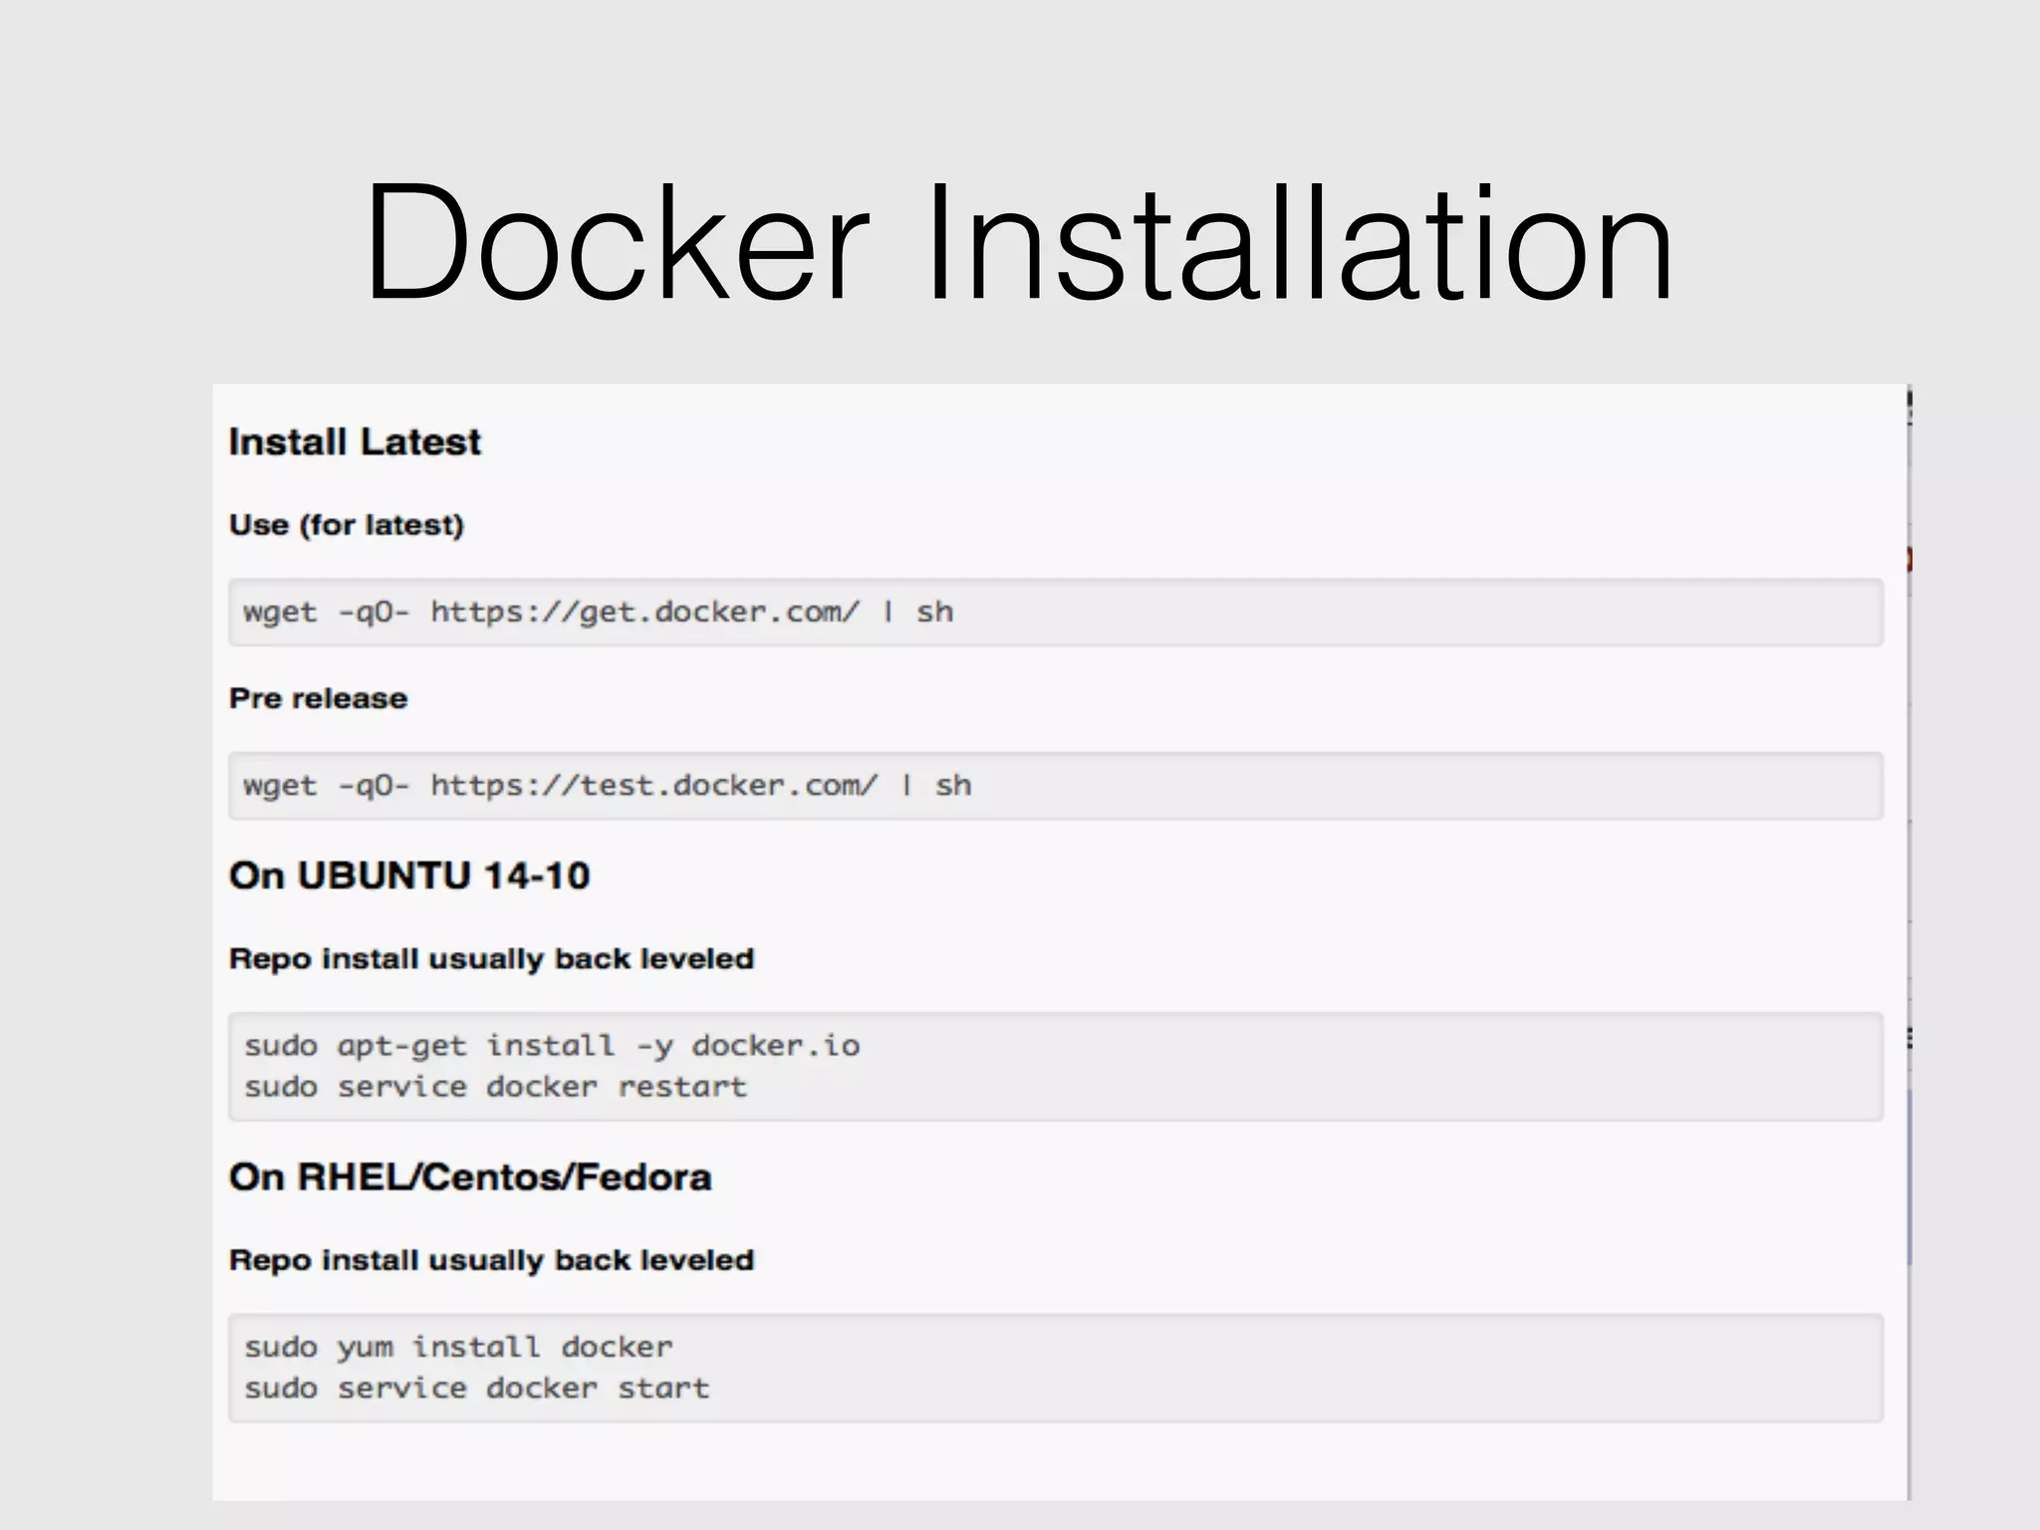Click the On RHEL/Centos/Fedora heading
This screenshot has width=2040, height=1530.
[x=470, y=1177]
